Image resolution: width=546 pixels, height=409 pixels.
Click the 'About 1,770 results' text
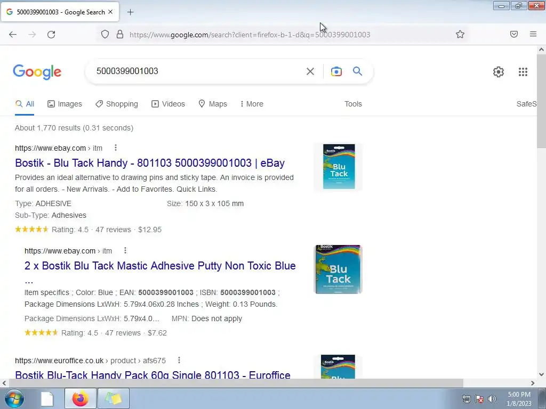[x=74, y=128]
